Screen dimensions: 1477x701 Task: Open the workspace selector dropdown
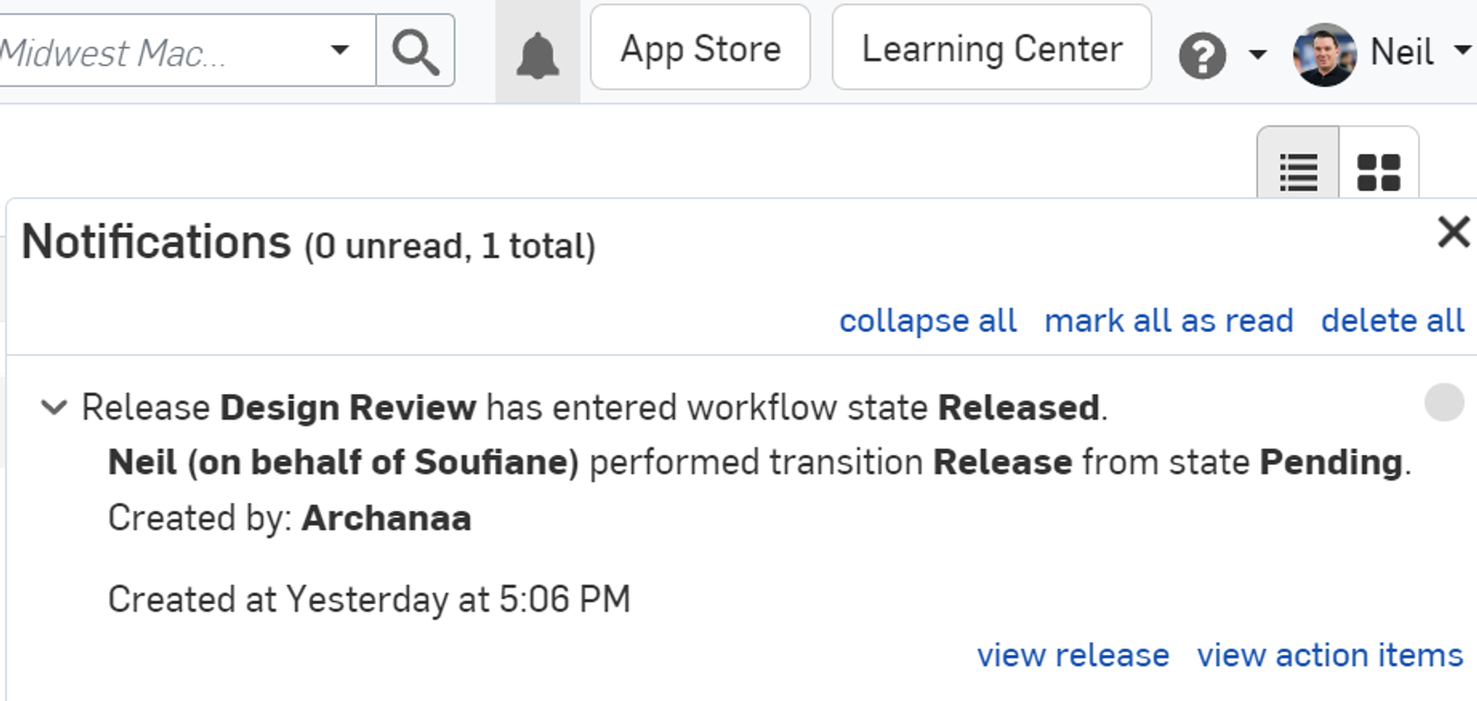342,50
